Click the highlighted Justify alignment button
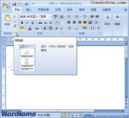Viewport: 129px width, 118px height. pos(85,22)
